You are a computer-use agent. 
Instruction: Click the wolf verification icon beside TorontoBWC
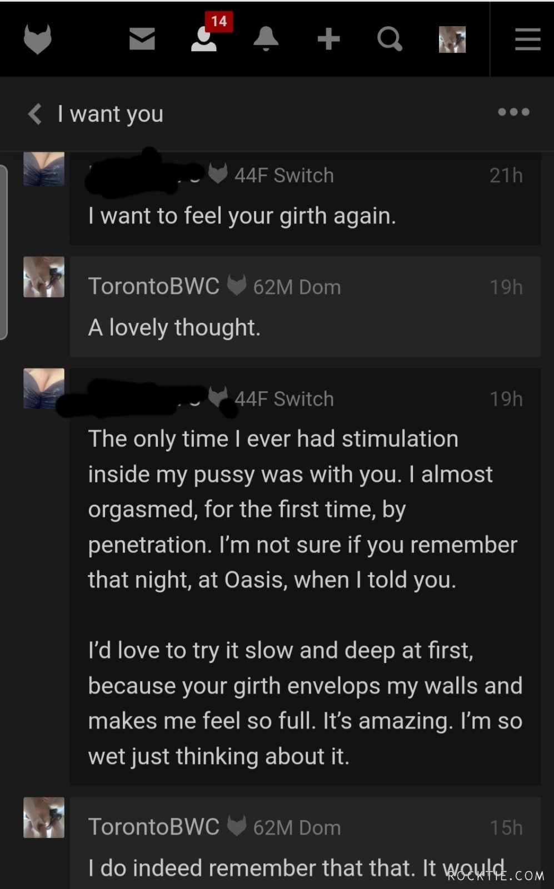pos(237,285)
